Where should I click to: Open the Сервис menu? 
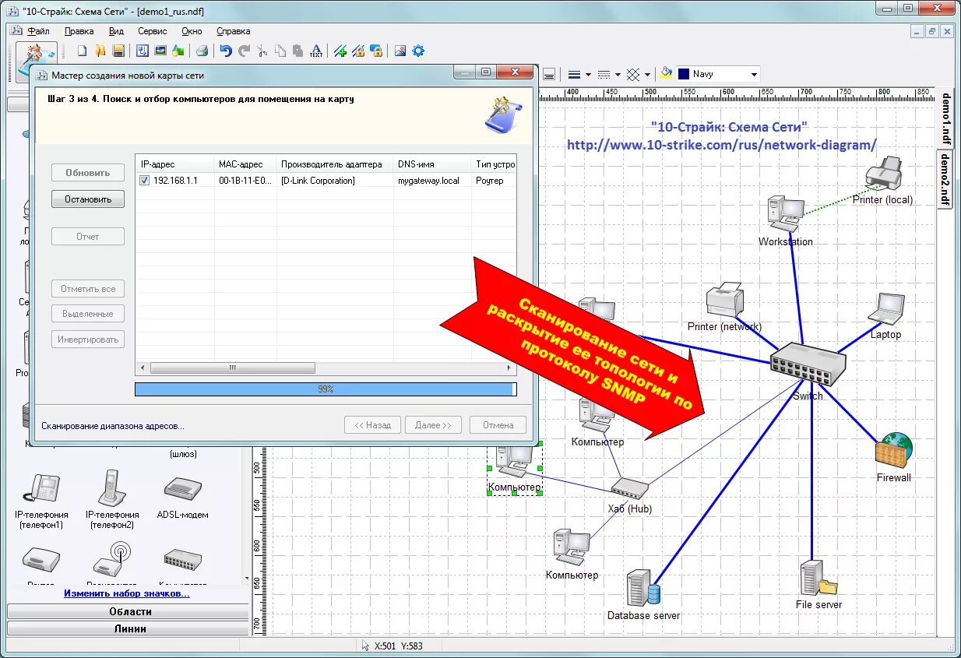tap(152, 31)
